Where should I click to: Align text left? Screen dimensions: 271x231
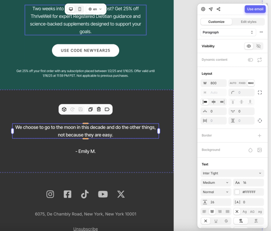204,212
